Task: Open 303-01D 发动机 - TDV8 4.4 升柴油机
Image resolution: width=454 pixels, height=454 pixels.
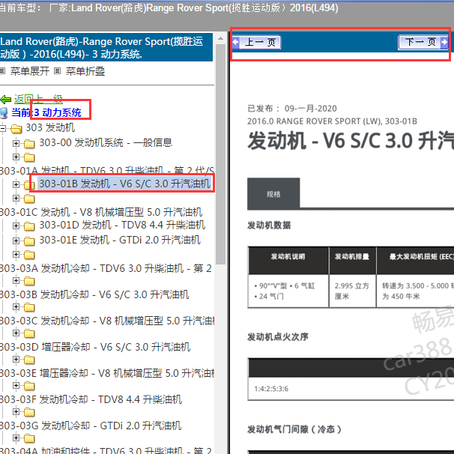Action: click(x=122, y=225)
